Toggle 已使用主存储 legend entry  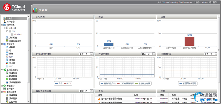tap(108, 83)
